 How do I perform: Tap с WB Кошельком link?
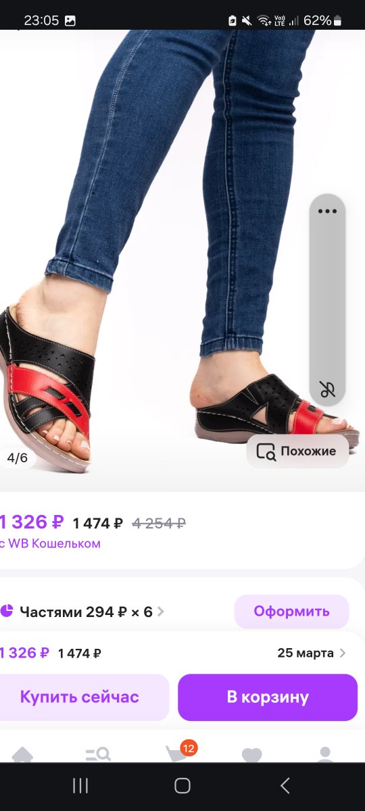[50, 543]
